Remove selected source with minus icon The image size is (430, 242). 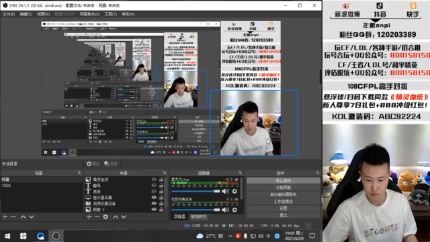click(x=97, y=216)
